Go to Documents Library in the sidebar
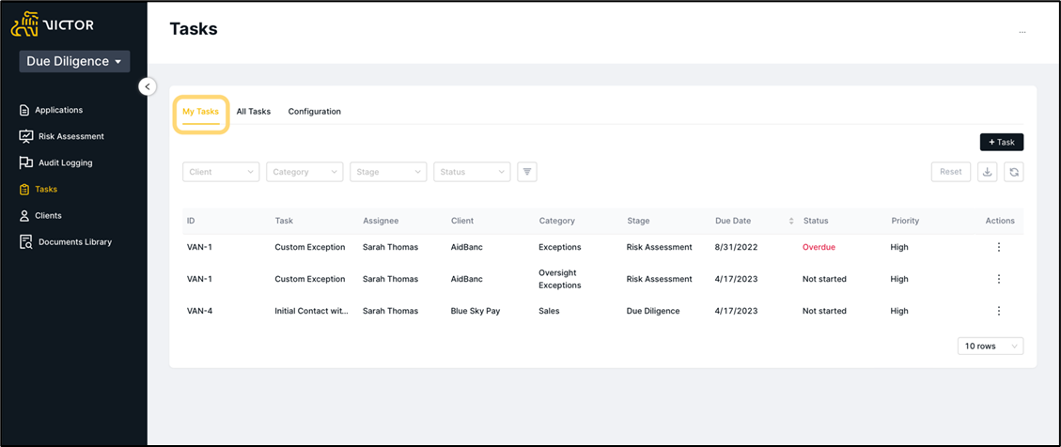The height and width of the screenshot is (447, 1061). click(x=75, y=242)
